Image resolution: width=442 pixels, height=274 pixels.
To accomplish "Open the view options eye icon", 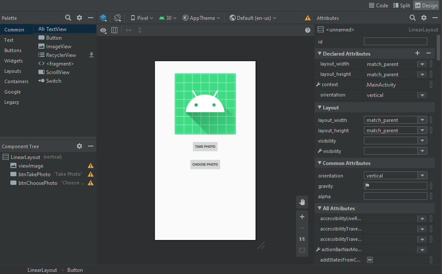I will 102,31.
